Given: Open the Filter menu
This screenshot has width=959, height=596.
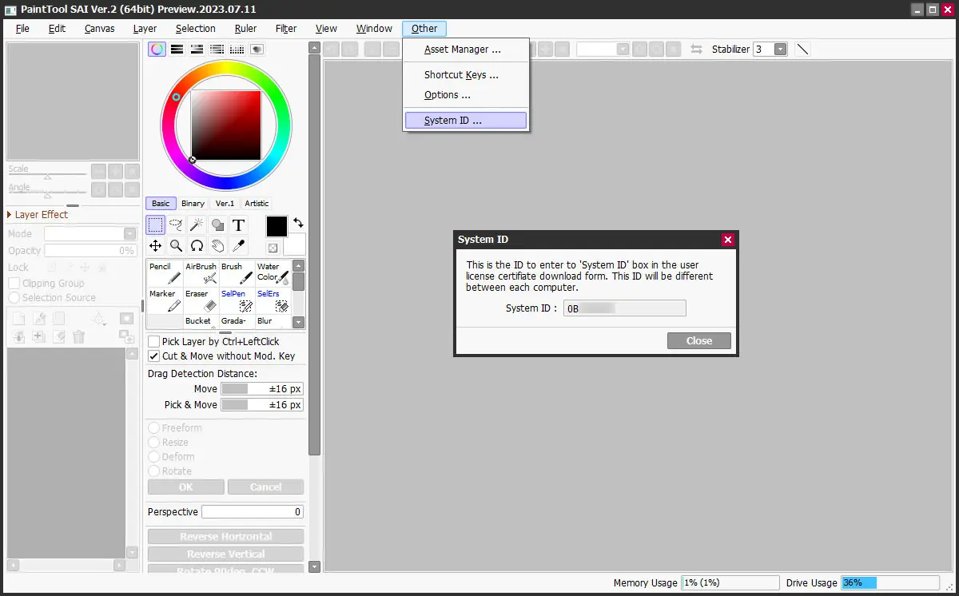Looking at the screenshot, I should coord(286,29).
